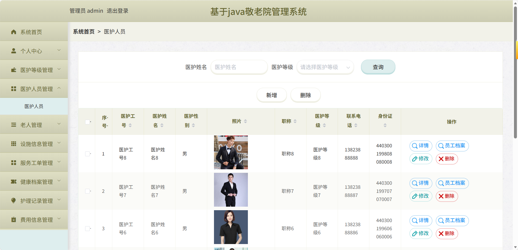Expand the 护理记录管理 menu chevron
The height and width of the screenshot is (250, 518).
point(59,200)
